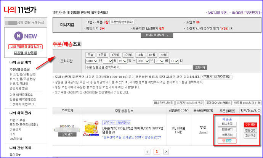Go to previous page with left arrow
Image resolution: width=263 pixels, height=158 pixels.
tap(147, 152)
